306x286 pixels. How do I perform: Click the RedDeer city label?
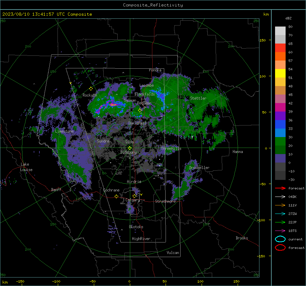tap(144, 103)
